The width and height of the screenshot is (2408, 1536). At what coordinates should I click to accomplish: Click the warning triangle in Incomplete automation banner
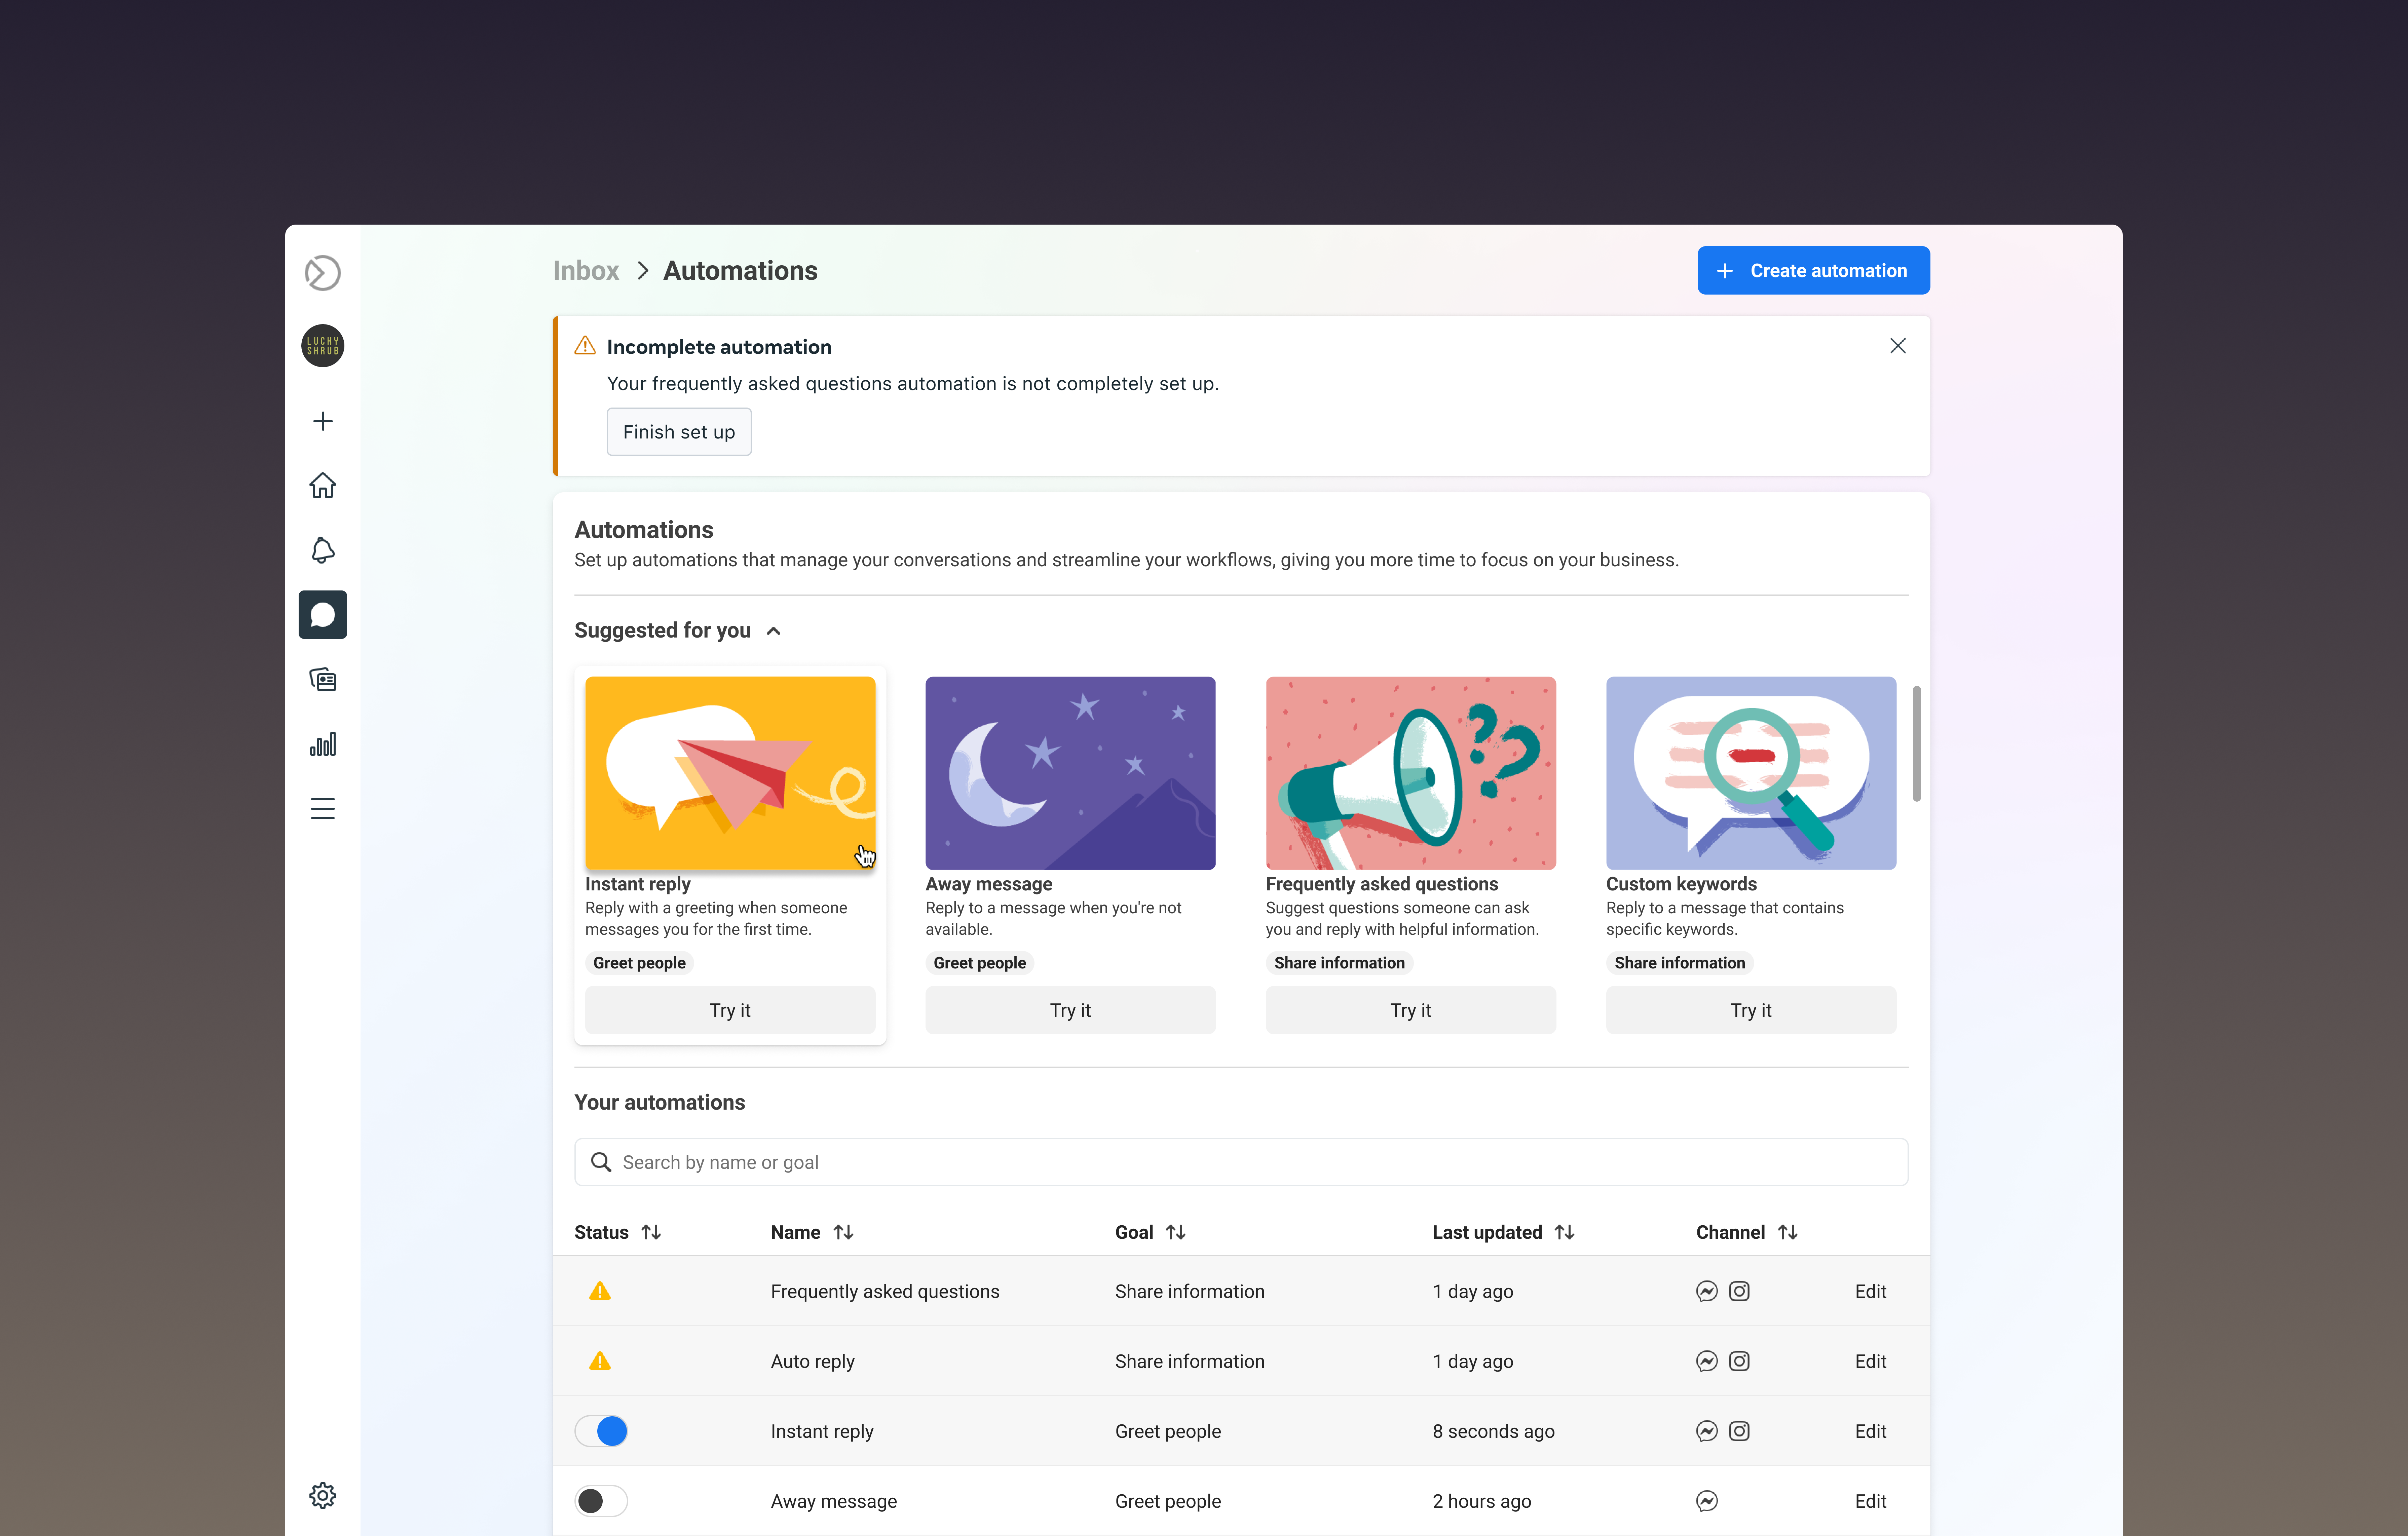click(x=585, y=346)
